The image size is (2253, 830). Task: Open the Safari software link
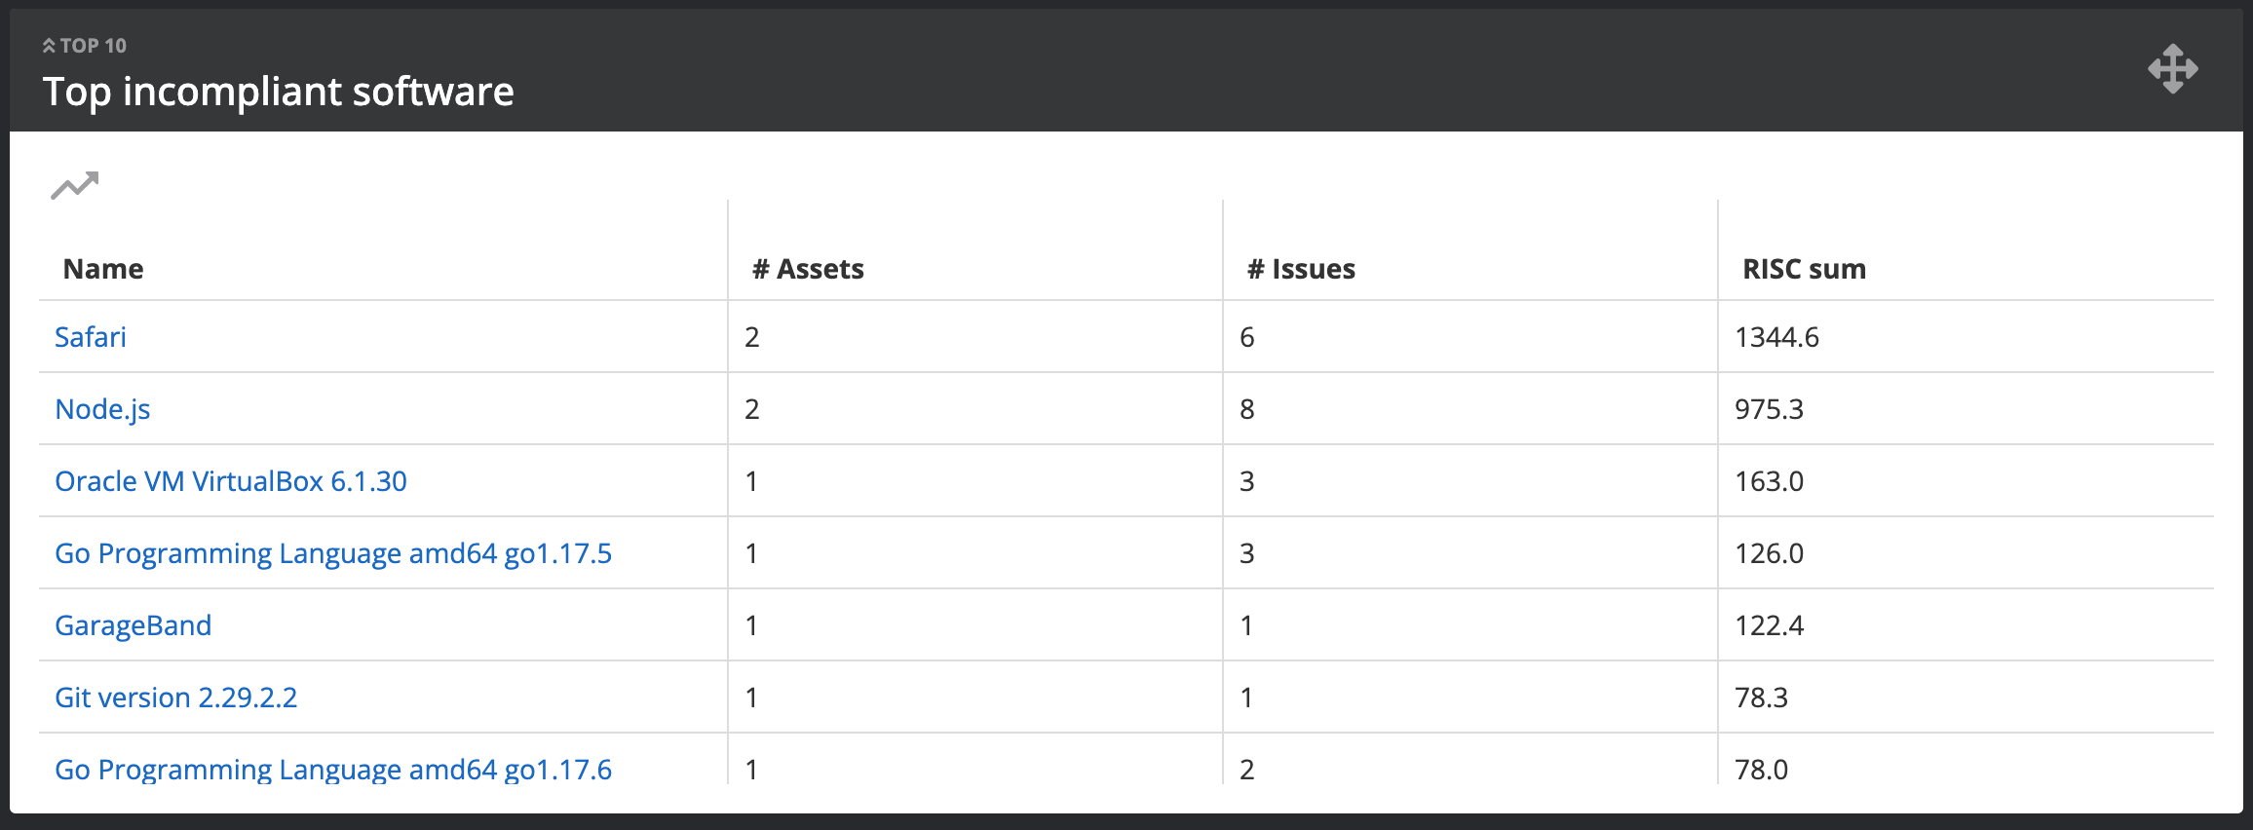91,337
